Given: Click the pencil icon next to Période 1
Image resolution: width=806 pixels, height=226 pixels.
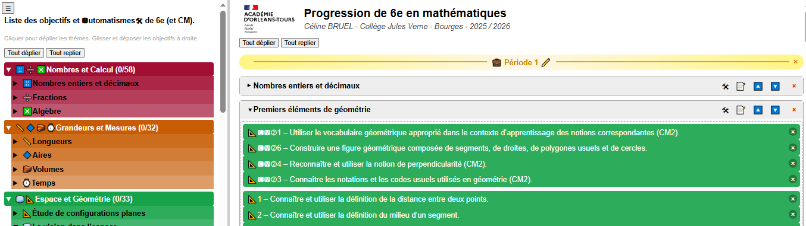Looking at the screenshot, I should 546,62.
